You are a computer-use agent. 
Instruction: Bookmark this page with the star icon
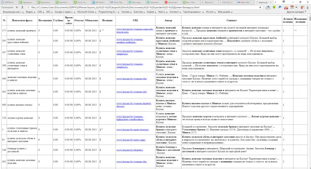point(260,7)
